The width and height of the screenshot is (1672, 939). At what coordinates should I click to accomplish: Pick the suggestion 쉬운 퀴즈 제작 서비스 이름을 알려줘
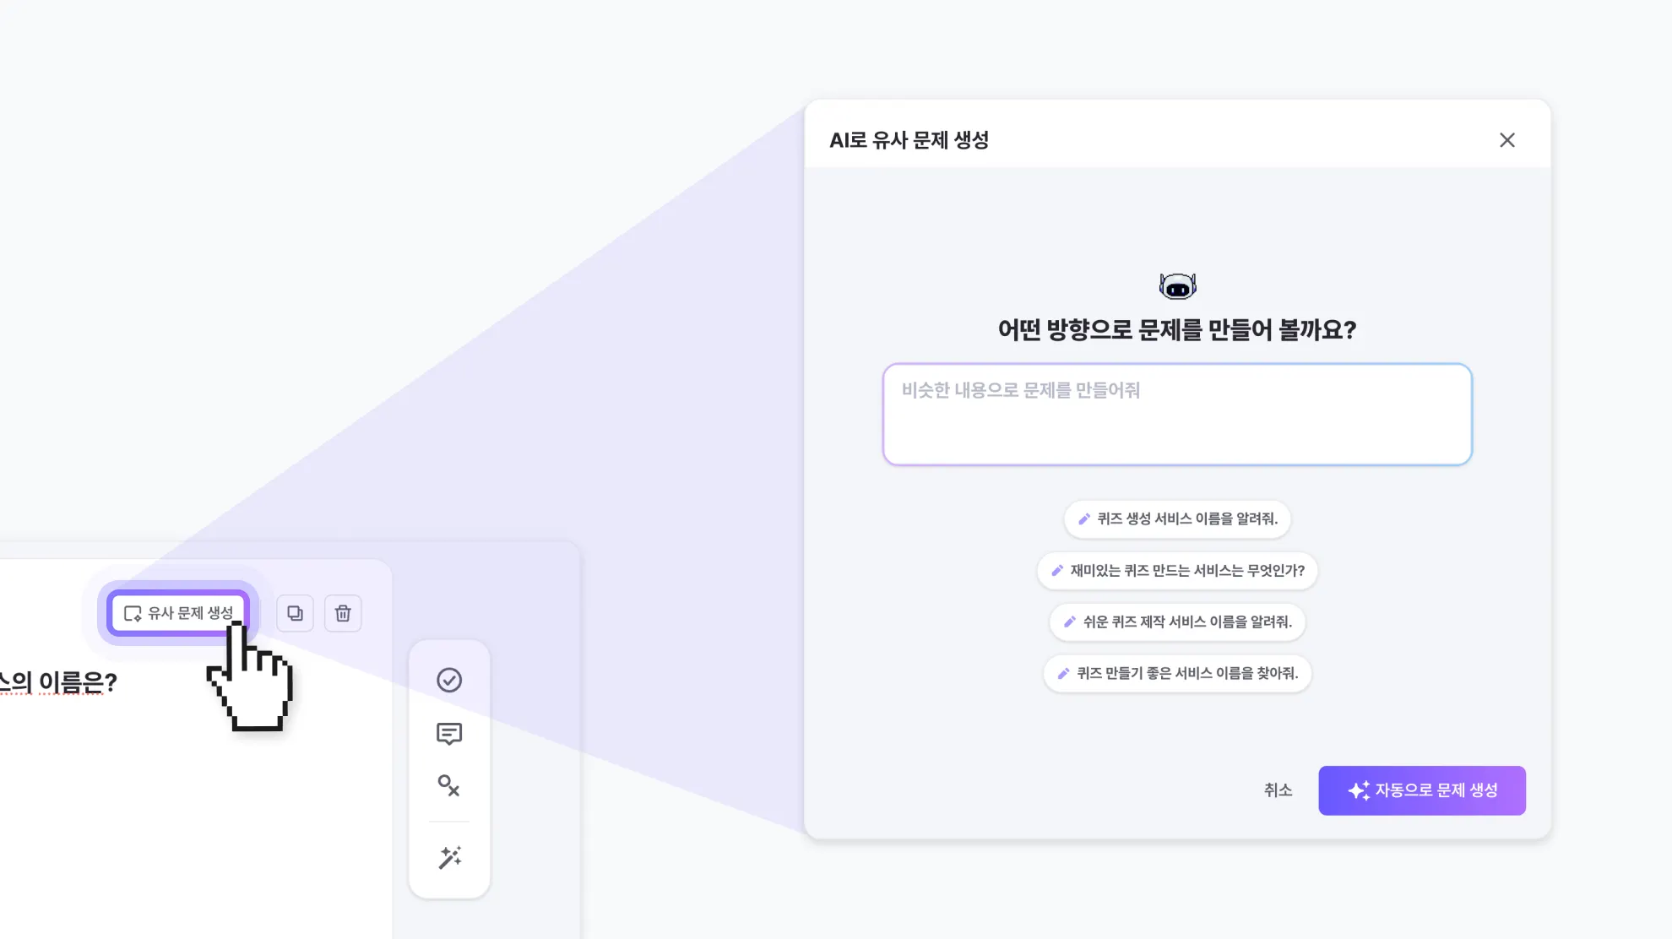pos(1177,622)
